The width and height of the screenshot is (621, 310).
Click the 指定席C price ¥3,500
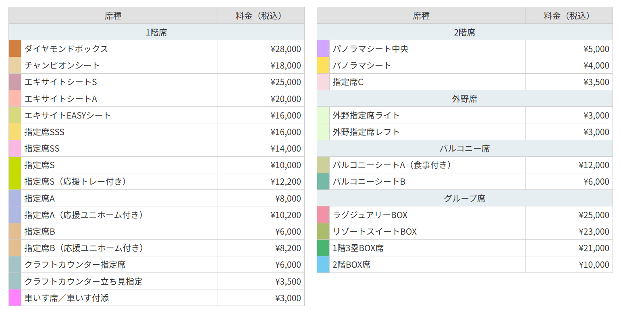[x=596, y=82]
